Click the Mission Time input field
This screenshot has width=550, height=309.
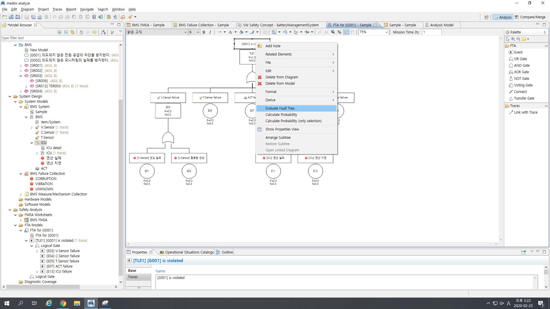pyautogui.click(x=431, y=32)
